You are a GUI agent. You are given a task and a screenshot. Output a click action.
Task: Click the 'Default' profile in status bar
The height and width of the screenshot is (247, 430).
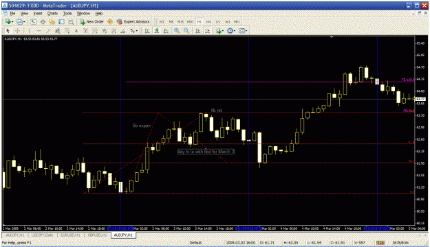coord(195,243)
